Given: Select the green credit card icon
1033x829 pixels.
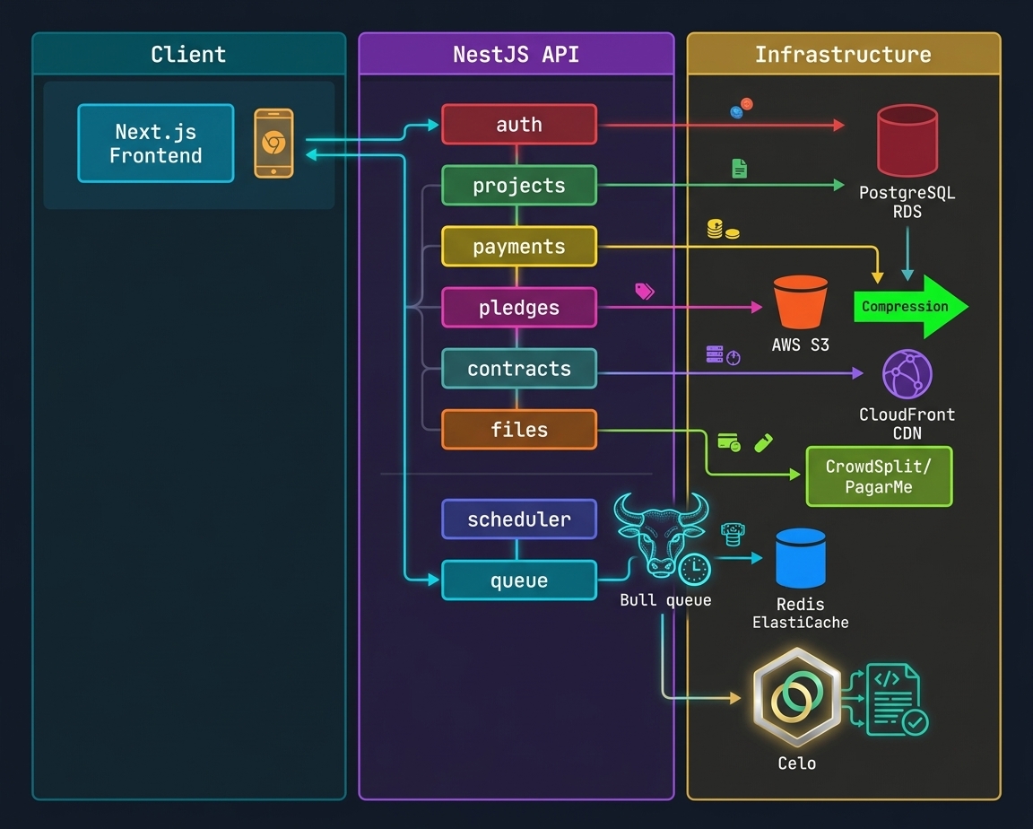Looking at the screenshot, I should coord(729,442).
